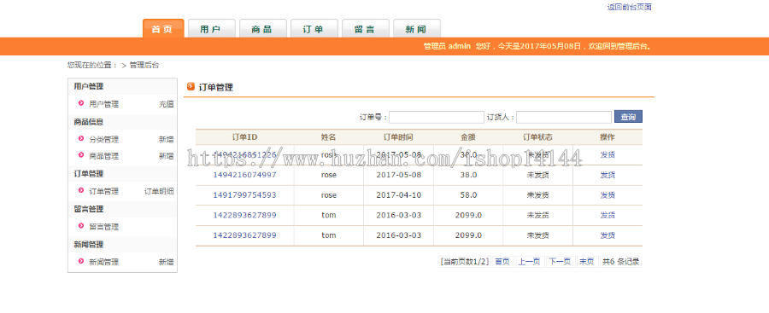Viewport: 769px width, 313px height.
Task: Click the 新闻管理 sidebar section heading
Action: coord(89,245)
